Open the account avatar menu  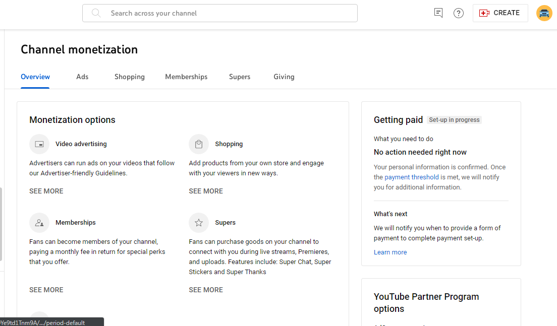pyautogui.click(x=544, y=13)
